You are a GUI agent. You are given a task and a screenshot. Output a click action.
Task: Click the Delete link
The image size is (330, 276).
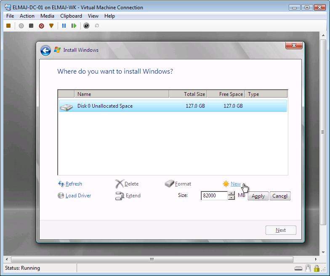click(x=131, y=184)
